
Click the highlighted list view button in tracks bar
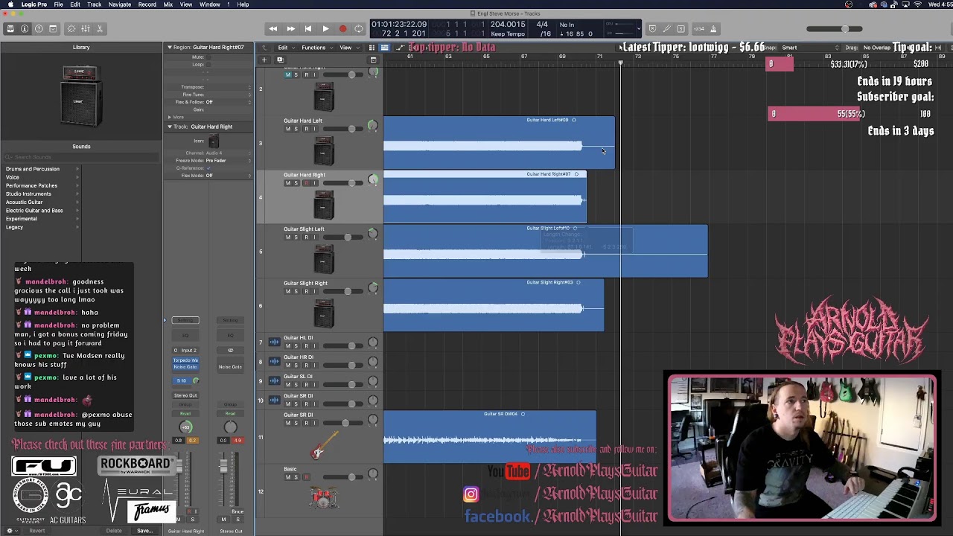[x=384, y=48]
